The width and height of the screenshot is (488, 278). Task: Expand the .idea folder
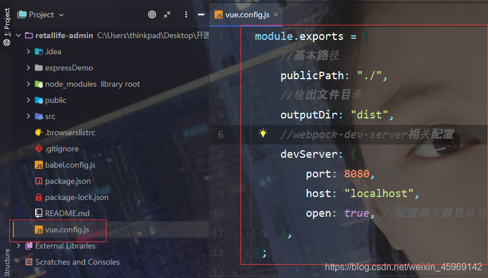click(28, 51)
